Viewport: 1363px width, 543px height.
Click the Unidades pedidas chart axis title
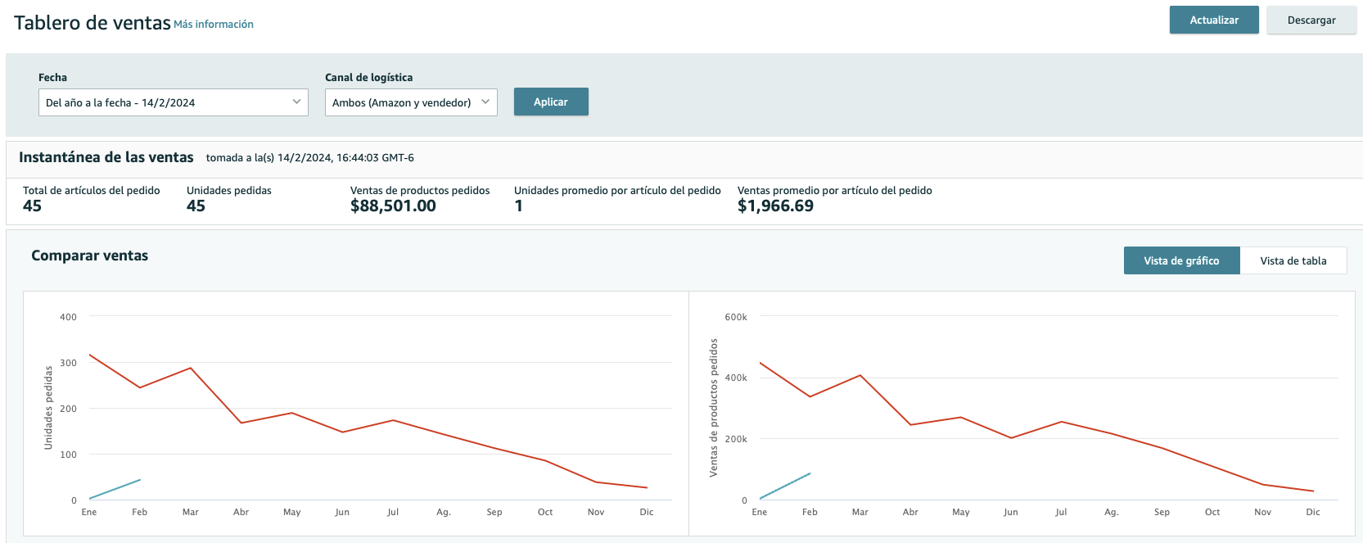pyautogui.click(x=48, y=407)
